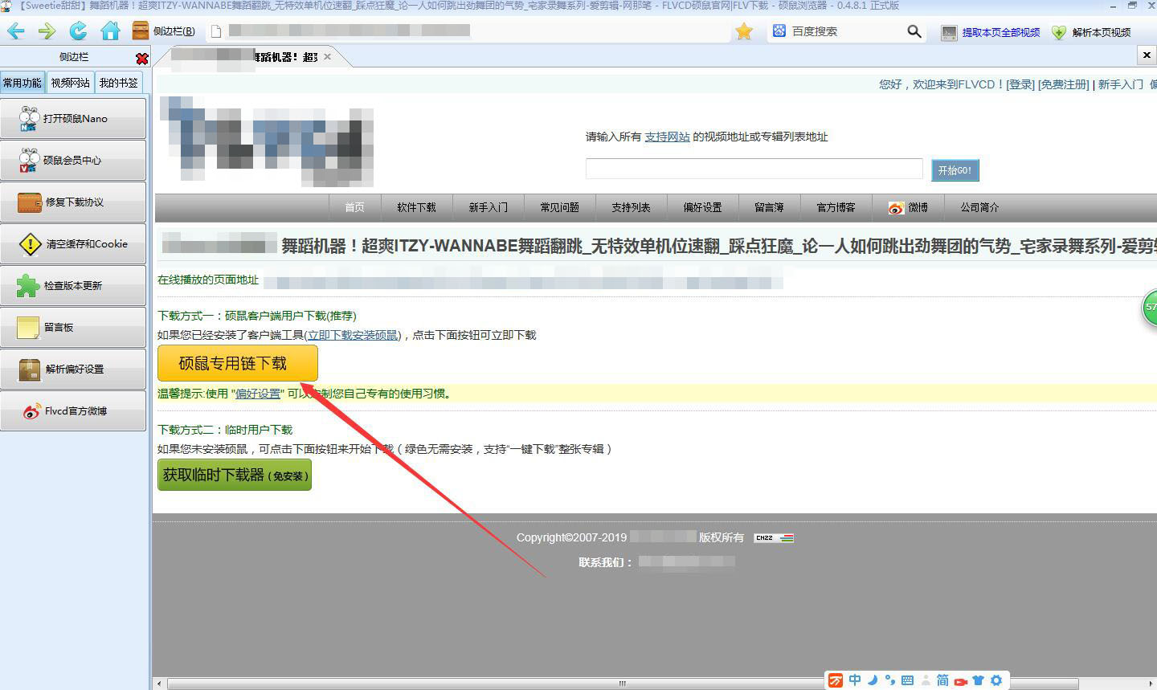Click 检查版本更新 in the sidebar
Viewport: 1157px width, 690px height.
[x=73, y=285]
